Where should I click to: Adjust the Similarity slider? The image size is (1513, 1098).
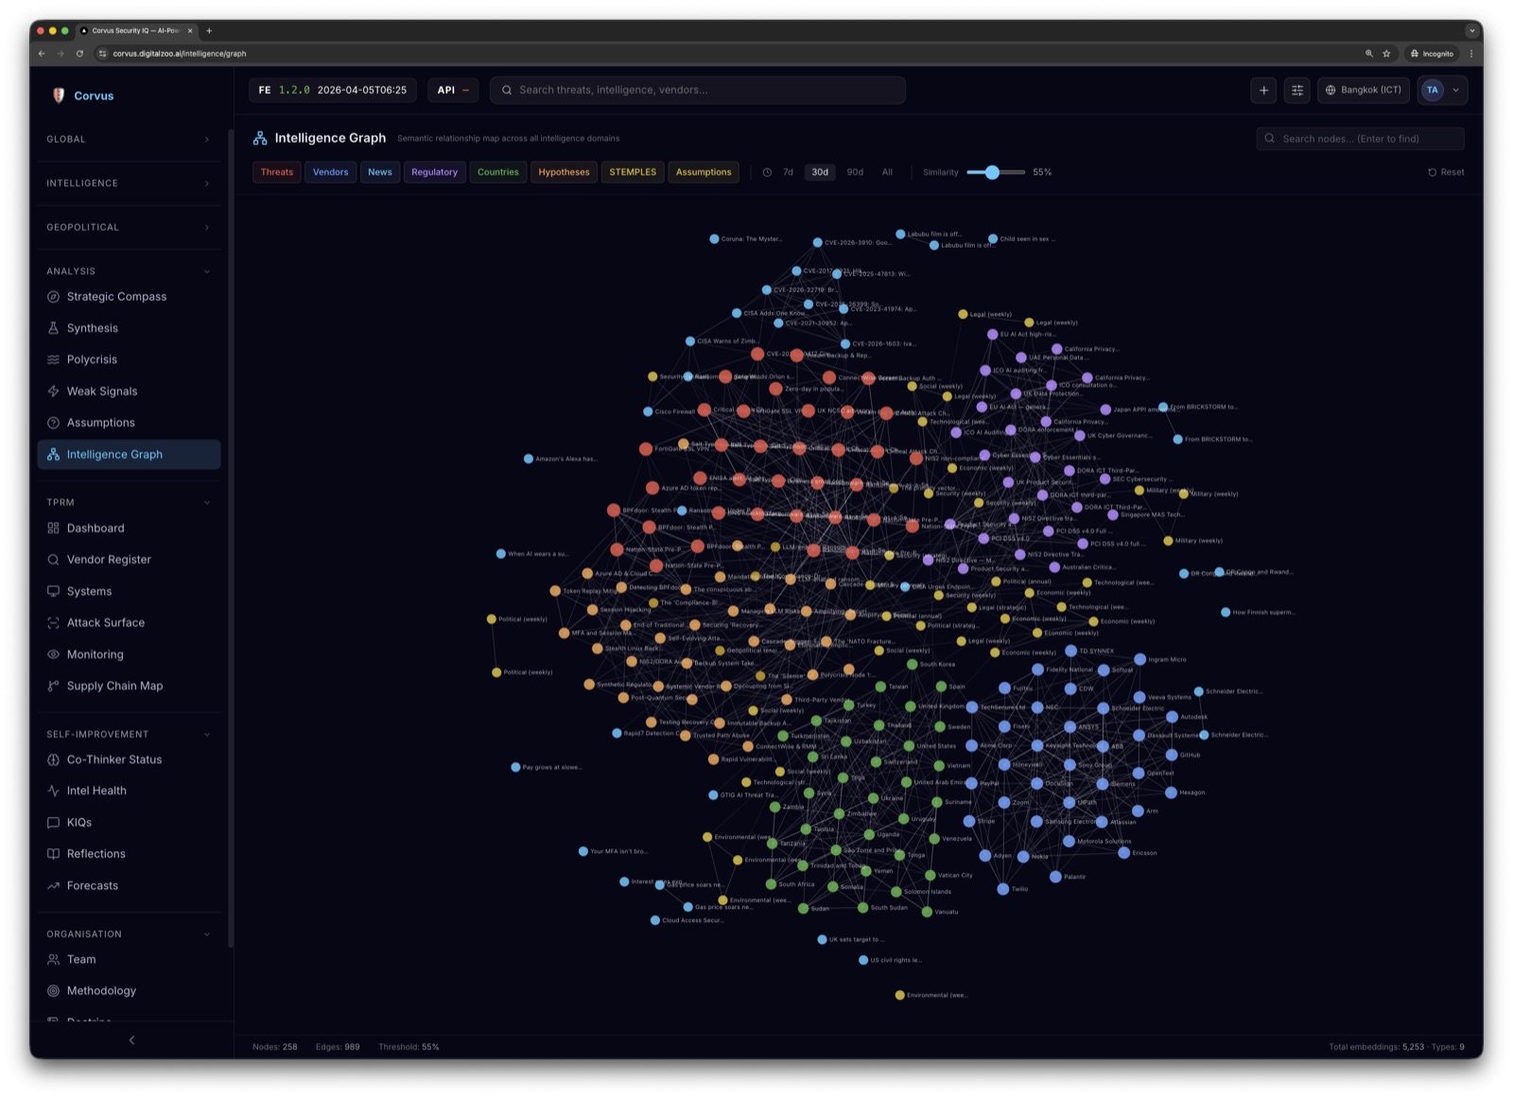[x=992, y=173]
